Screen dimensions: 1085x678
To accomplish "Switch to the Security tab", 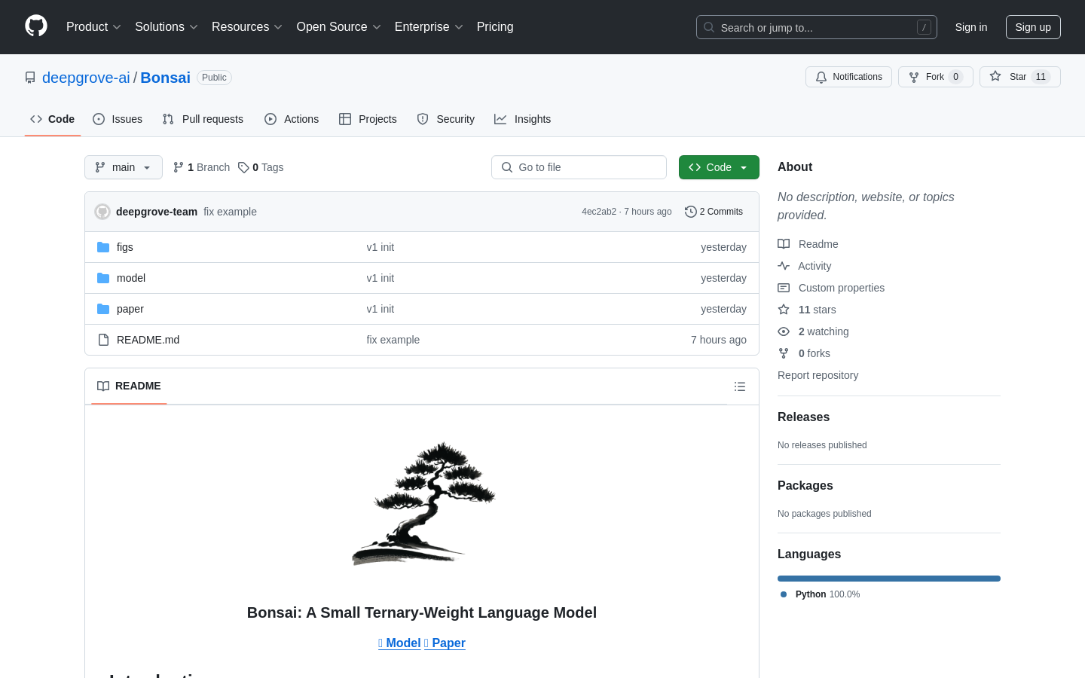I will (x=446, y=119).
